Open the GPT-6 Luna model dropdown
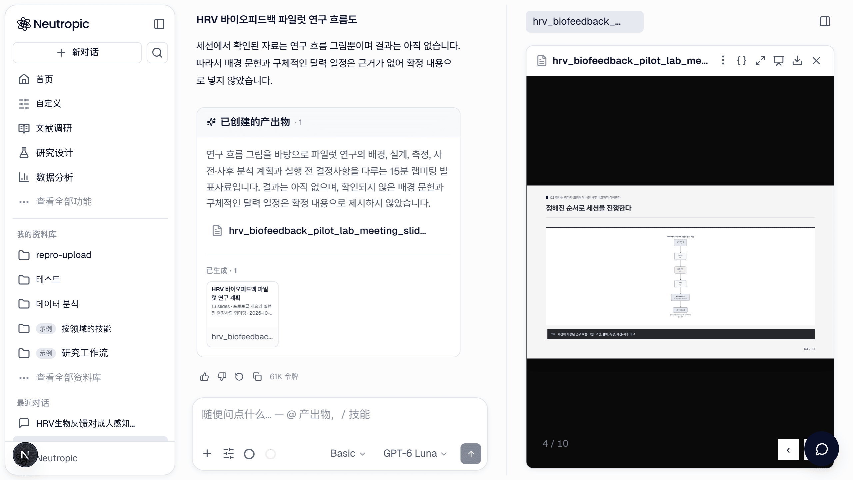This screenshot has width=853, height=480. click(415, 454)
